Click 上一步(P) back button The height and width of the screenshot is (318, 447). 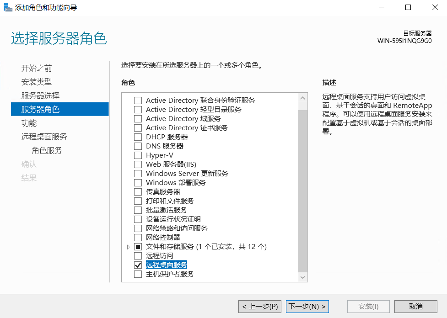(260, 306)
